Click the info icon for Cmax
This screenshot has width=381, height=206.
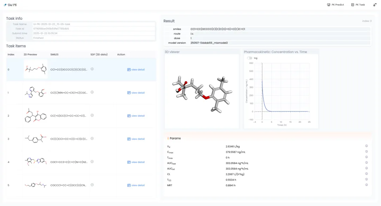(x=367, y=152)
